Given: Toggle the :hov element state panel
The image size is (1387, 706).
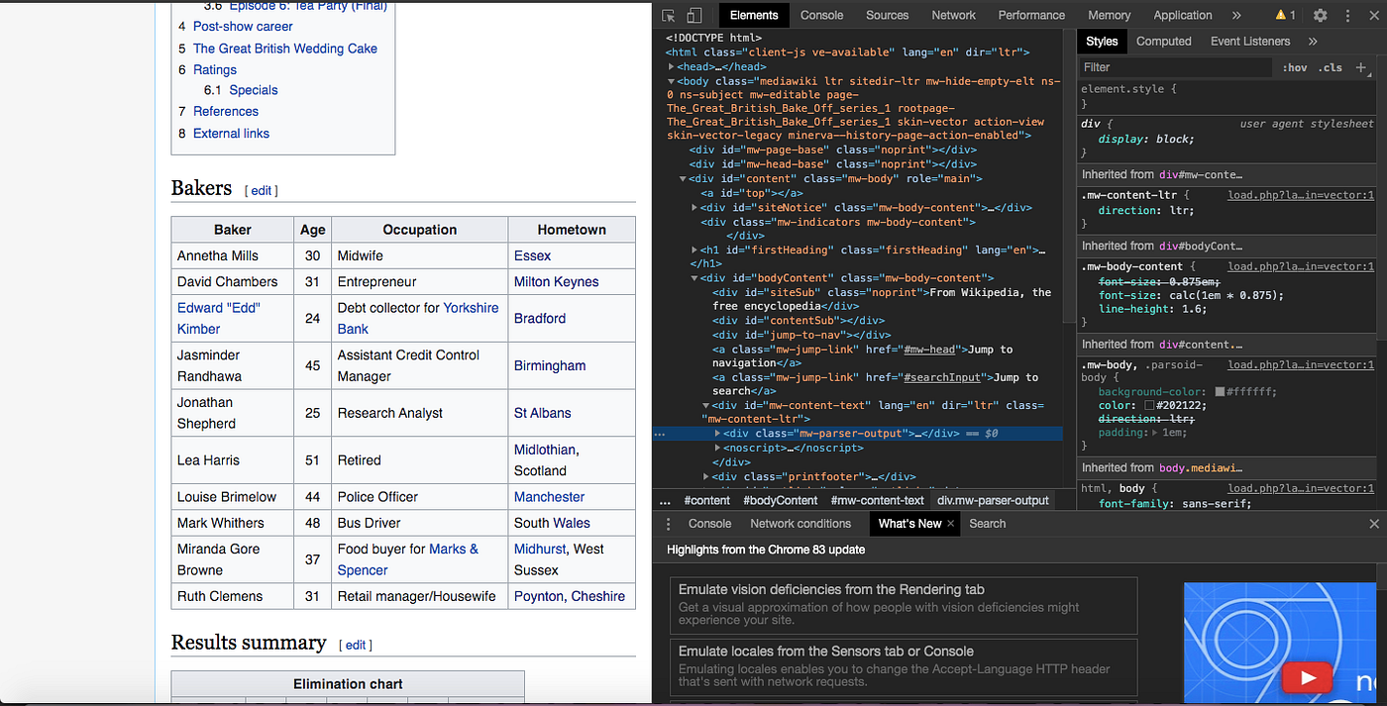Looking at the screenshot, I should (1294, 67).
